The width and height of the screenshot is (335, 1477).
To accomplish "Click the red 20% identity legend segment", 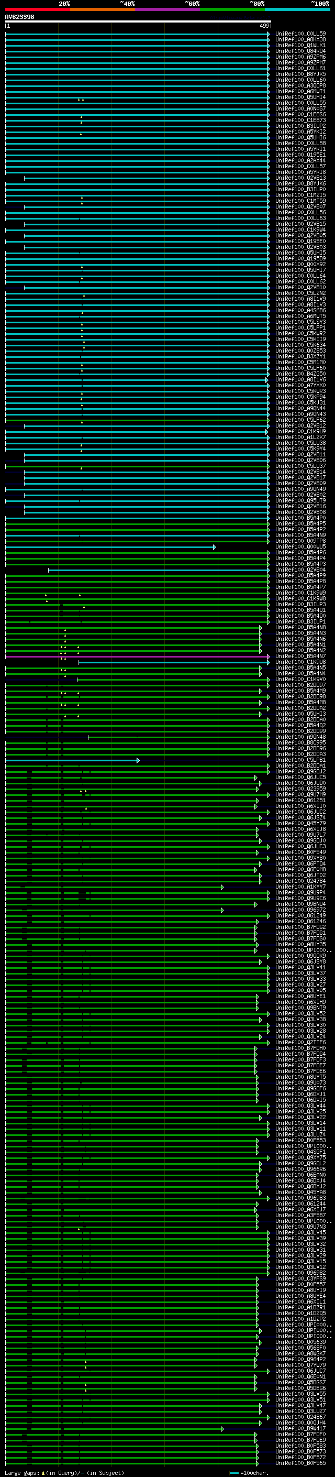I will [x=37, y=9].
